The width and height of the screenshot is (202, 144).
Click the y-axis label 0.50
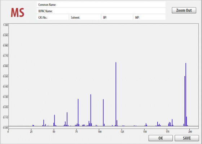tap(5, 76)
